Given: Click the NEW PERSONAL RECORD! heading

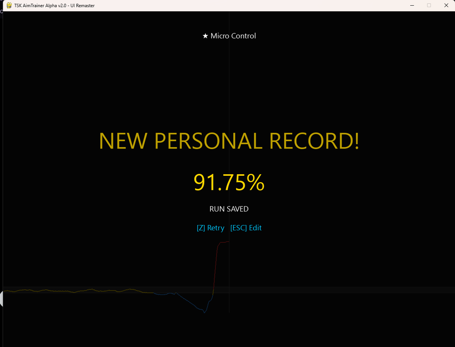Looking at the screenshot, I should click(229, 141).
